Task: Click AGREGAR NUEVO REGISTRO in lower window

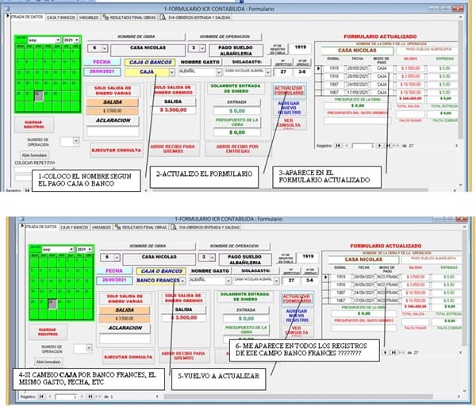Action: tap(297, 316)
